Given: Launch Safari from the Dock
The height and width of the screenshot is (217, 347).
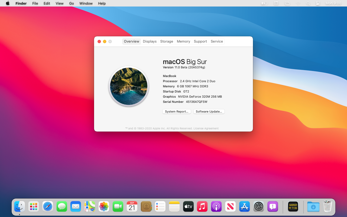Looking at the screenshot, I should click(48, 207).
